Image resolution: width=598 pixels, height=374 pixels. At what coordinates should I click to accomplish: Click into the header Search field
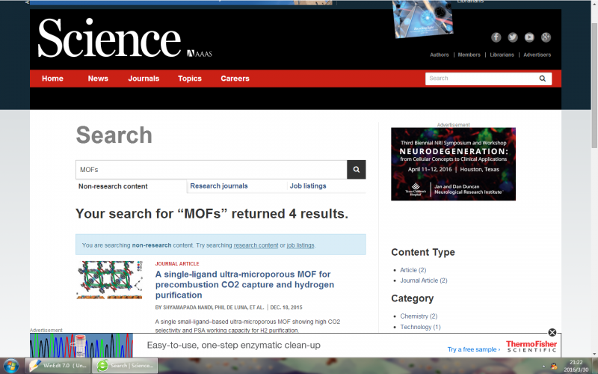pyautogui.click(x=481, y=79)
